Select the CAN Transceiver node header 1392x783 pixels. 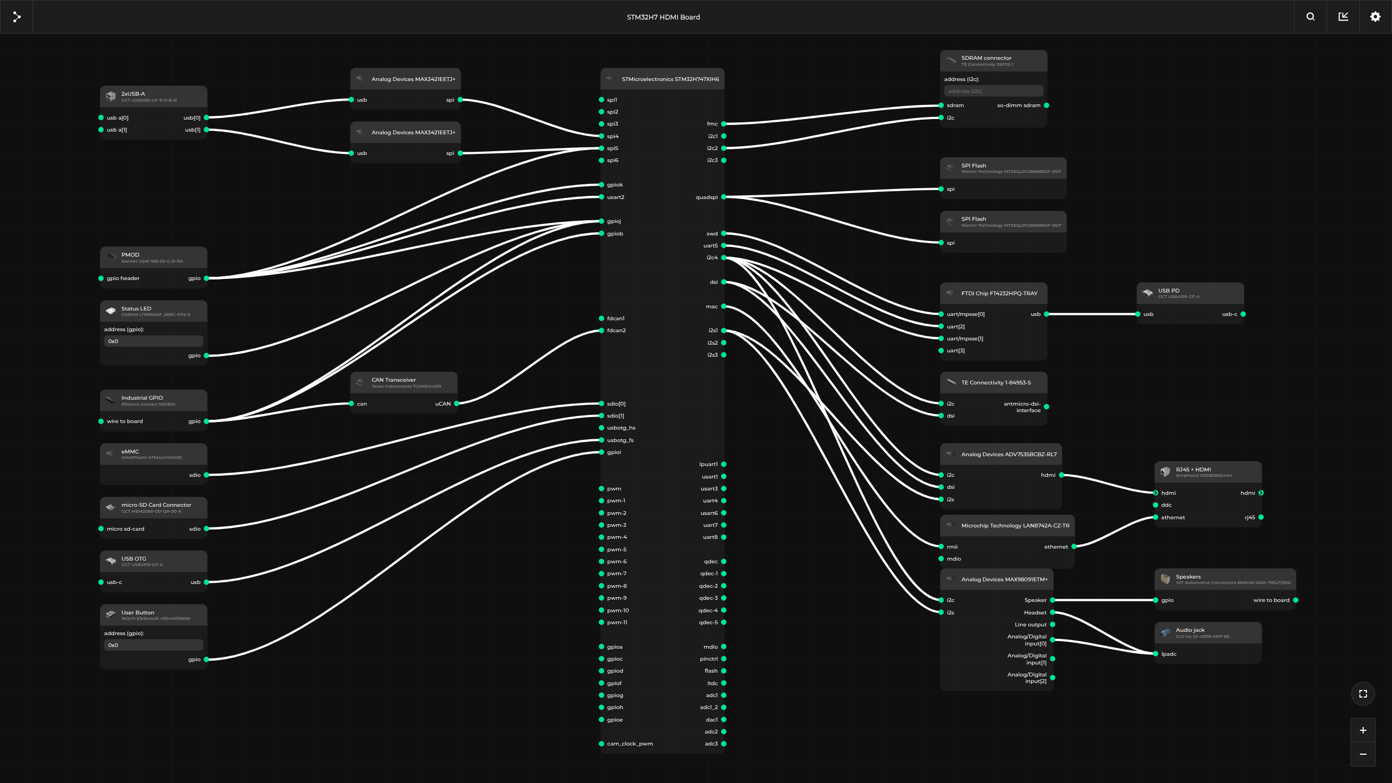coord(403,383)
